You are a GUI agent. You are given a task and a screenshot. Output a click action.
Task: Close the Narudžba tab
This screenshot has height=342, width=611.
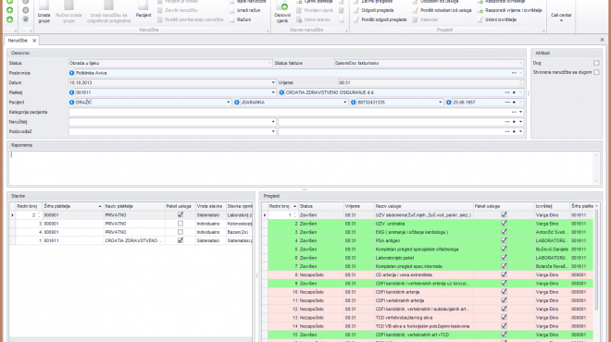coord(34,41)
